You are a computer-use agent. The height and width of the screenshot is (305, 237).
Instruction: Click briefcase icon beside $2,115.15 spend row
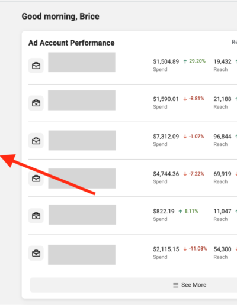tap(36, 253)
